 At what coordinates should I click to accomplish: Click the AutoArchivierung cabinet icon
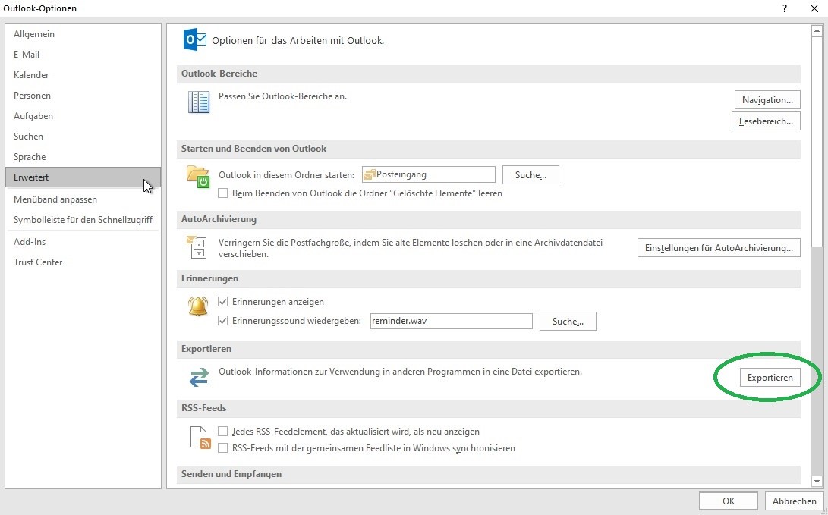(197, 247)
